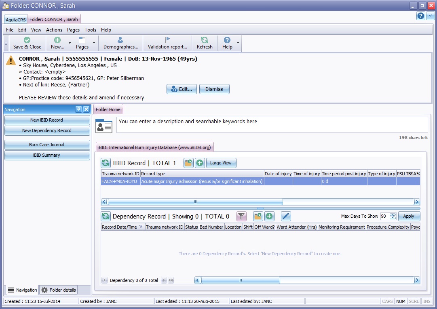Viewport: 437px width, 309px height.
Task: Toggle sort on Record Date/Time column
Action: point(122,227)
